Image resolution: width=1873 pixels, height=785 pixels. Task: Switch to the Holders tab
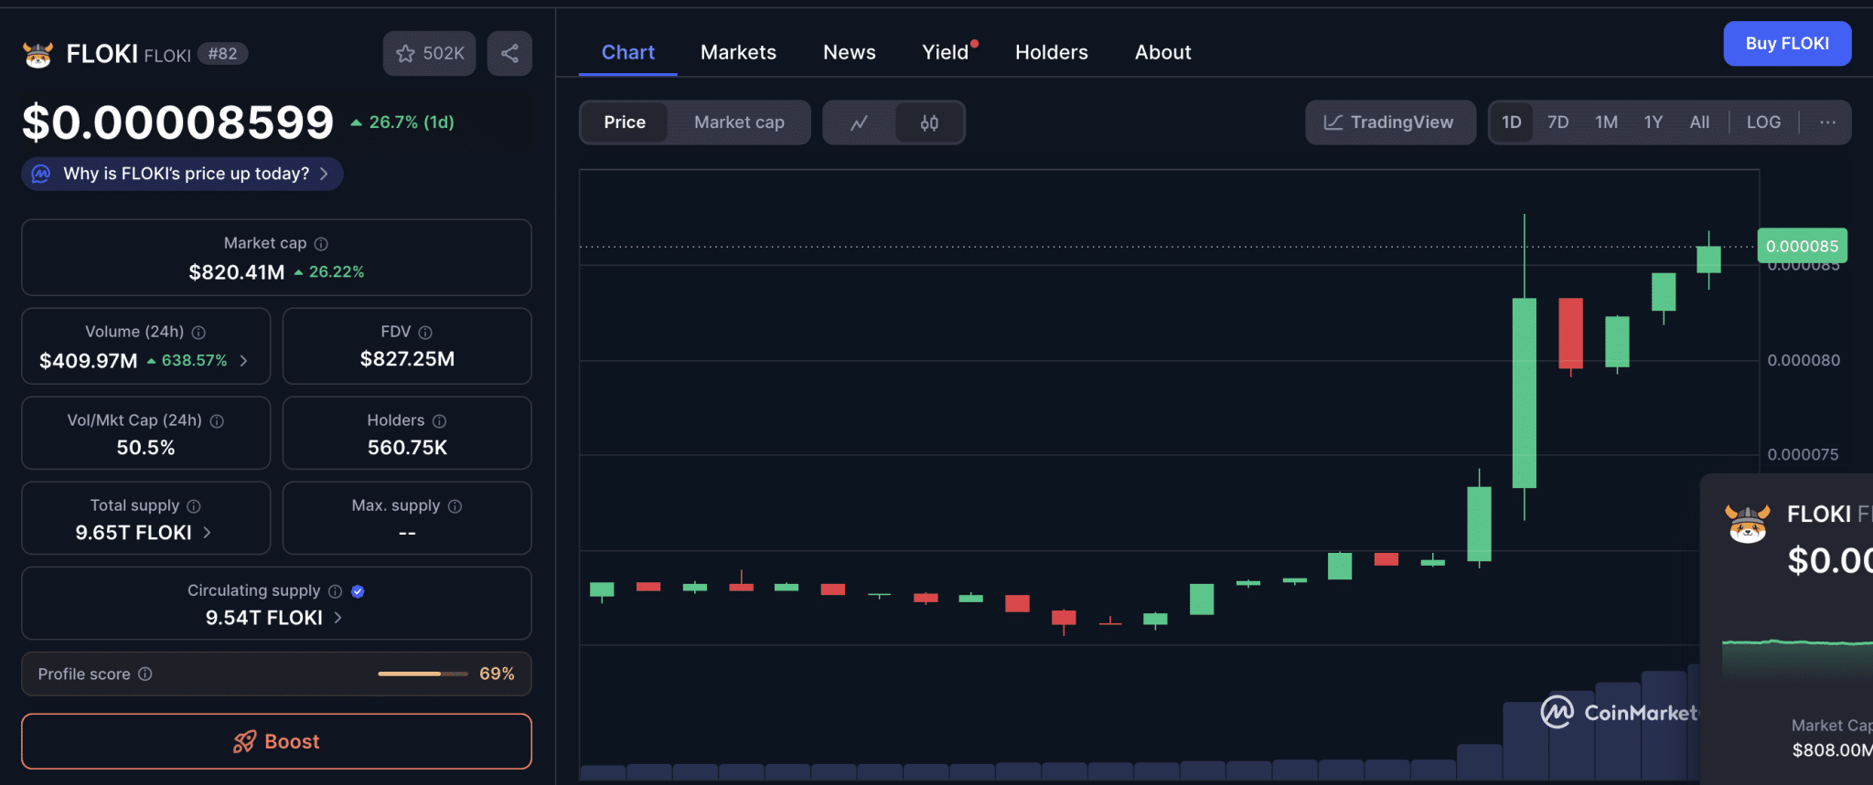pyautogui.click(x=1051, y=53)
